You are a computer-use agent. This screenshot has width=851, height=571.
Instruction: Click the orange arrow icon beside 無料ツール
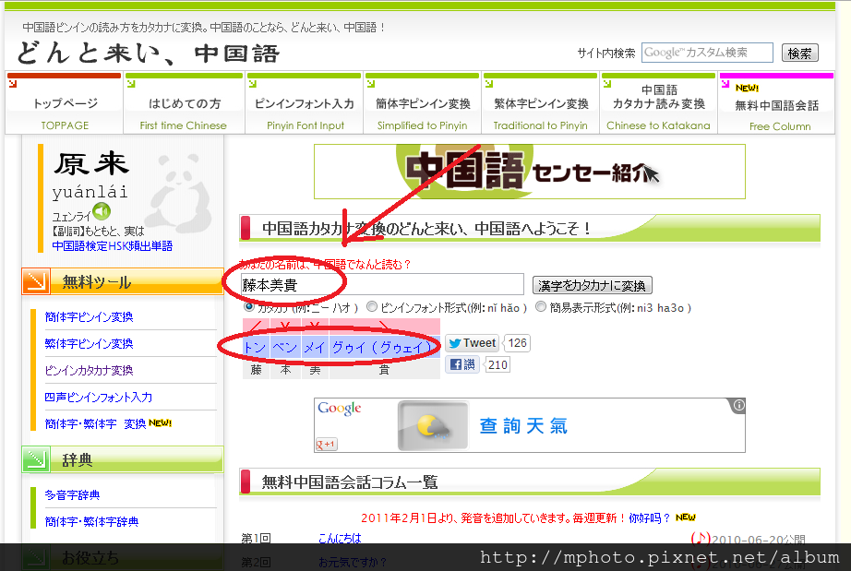(x=36, y=281)
